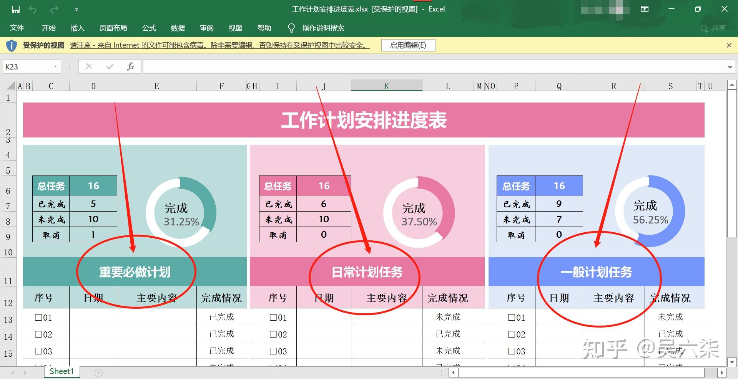Tick checkbox 02 in the blue general list
The image size is (738, 379).
(x=511, y=334)
